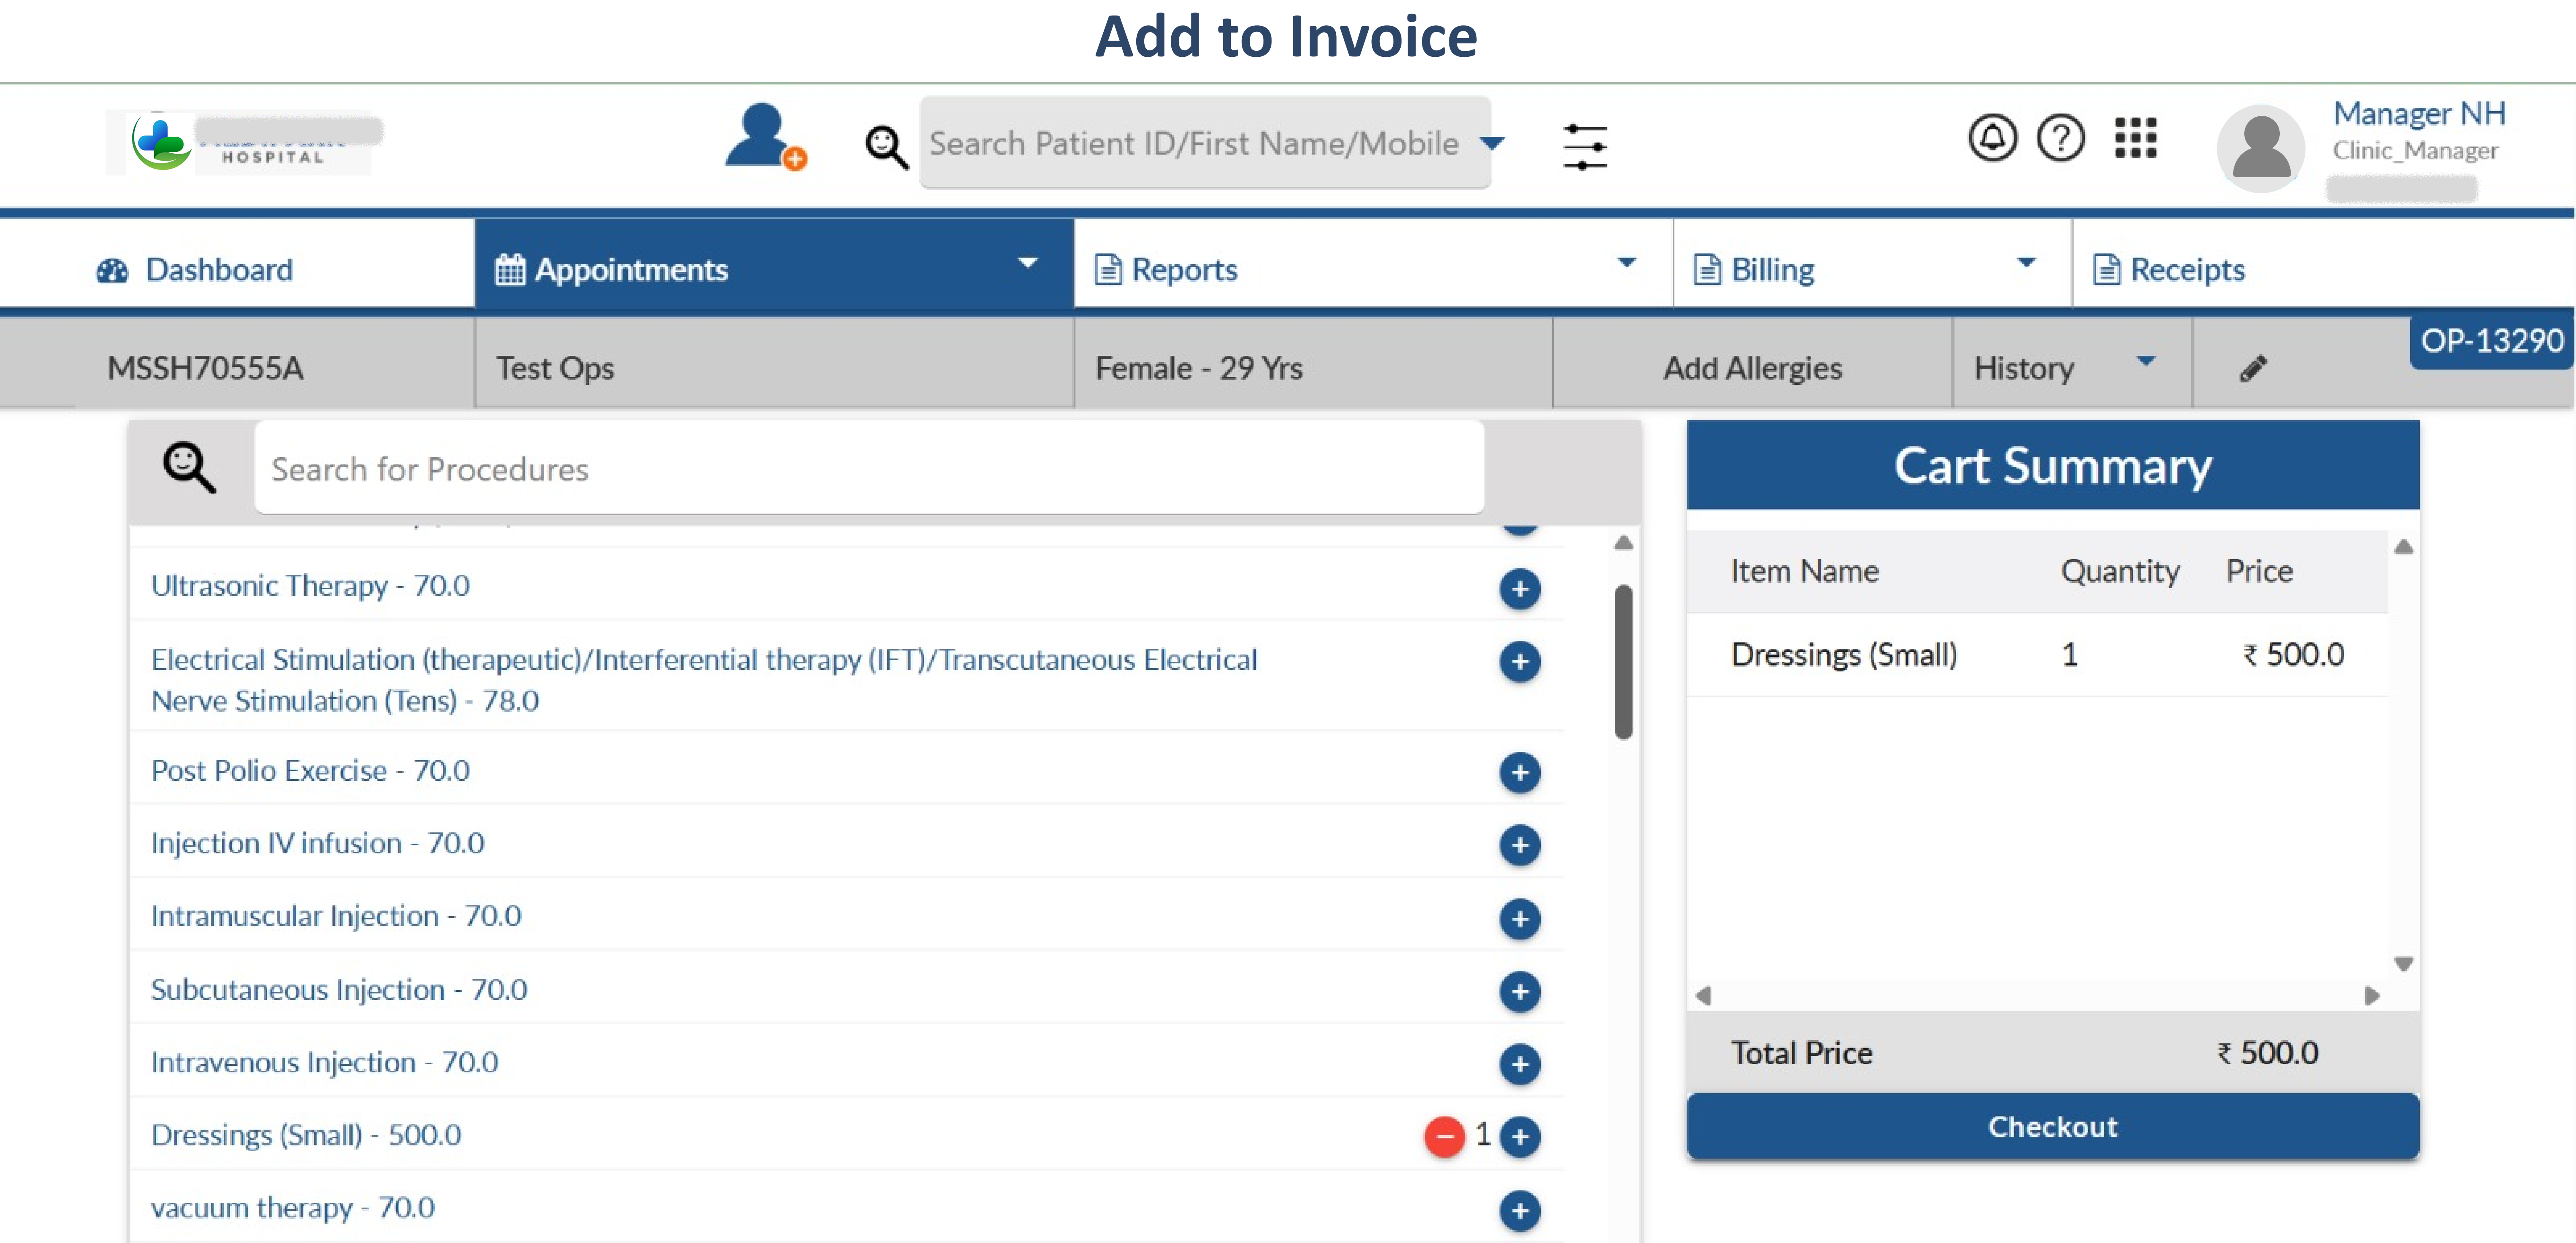Click the cart summary scroll right arrow
This screenshot has width=2576, height=1243.
2371,996
